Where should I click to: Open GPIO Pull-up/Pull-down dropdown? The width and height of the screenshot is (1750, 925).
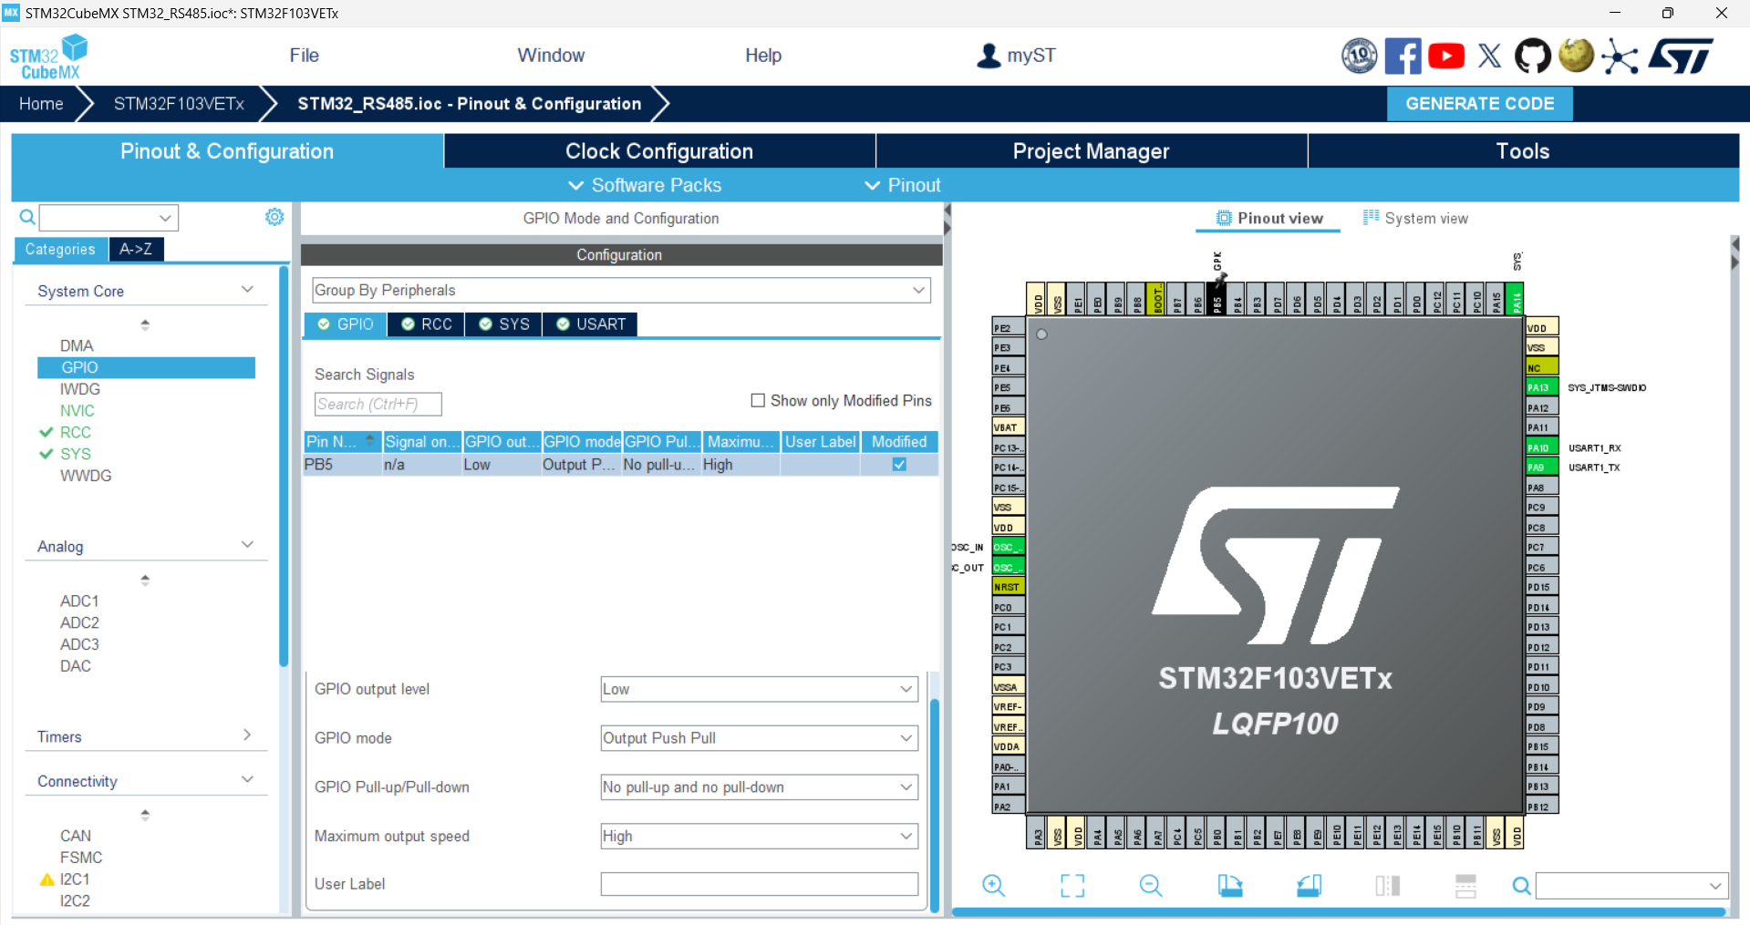[x=759, y=787]
